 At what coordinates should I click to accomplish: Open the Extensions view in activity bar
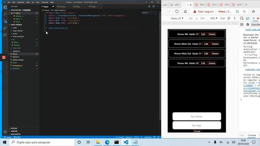pos(5,35)
